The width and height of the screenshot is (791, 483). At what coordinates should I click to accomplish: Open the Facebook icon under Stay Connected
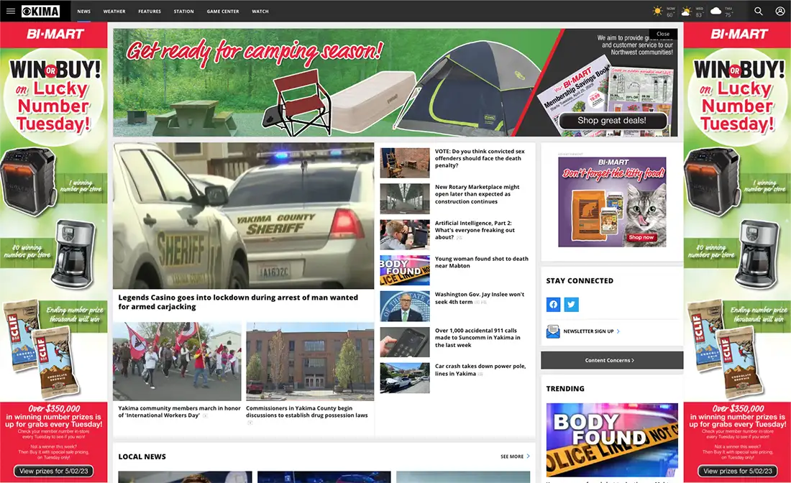pos(554,304)
